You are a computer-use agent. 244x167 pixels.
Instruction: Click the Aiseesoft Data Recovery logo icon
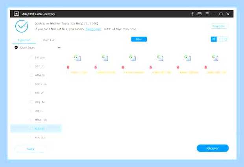coord(17,14)
